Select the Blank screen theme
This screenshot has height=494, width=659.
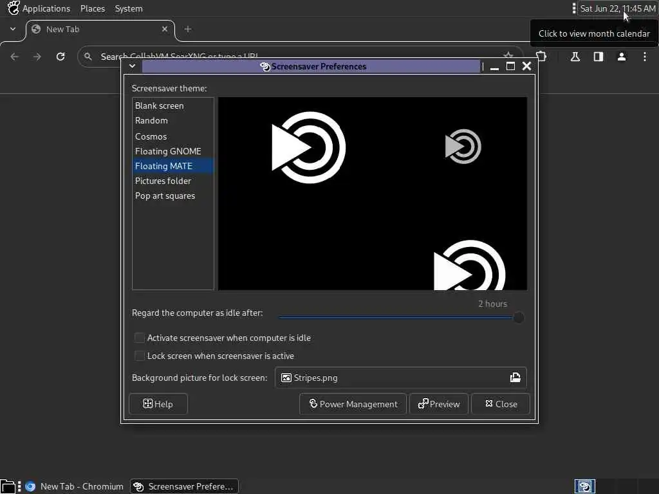pos(172,106)
